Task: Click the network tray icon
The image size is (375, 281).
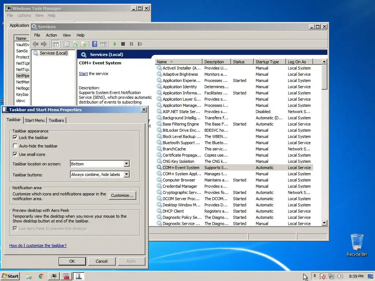Action: [331, 277]
